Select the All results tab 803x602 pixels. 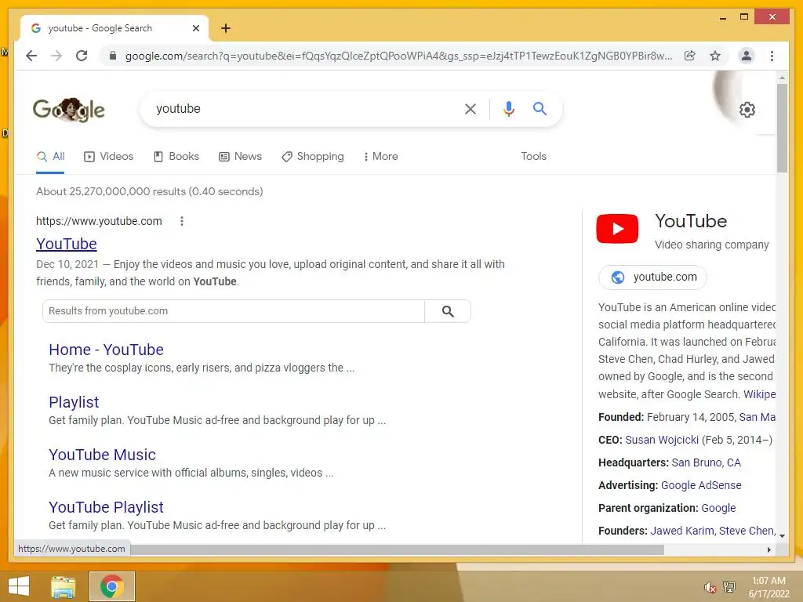(51, 157)
